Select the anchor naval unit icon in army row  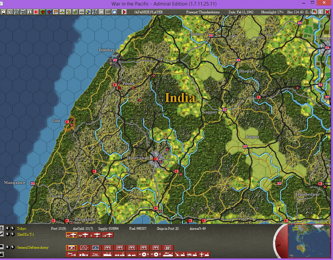click(x=95, y=248)
